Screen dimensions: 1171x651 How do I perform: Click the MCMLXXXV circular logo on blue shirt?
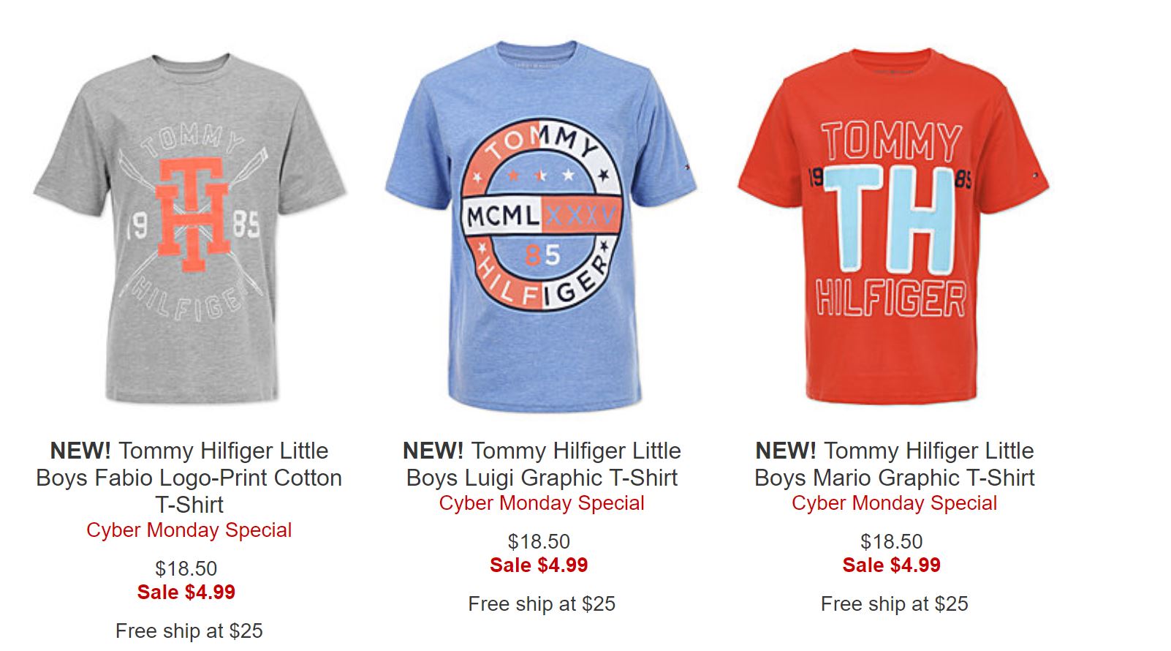pos(542,215)
